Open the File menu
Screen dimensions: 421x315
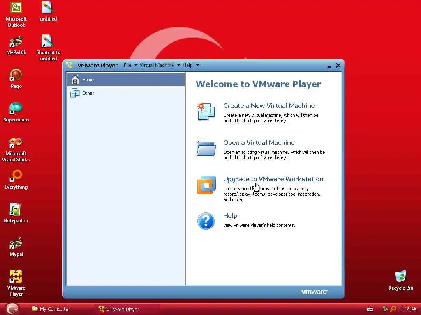pyautogui.click(x=127, y=65)
